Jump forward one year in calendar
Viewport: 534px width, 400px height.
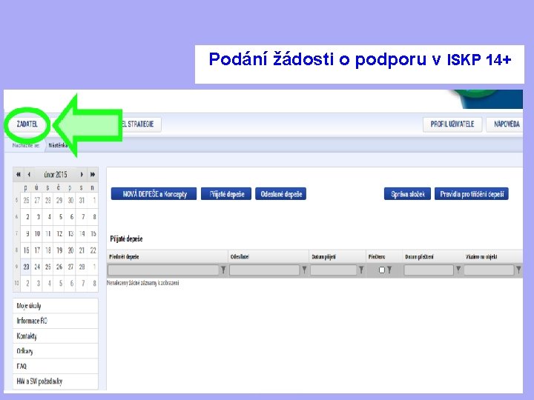click(93, 175)
